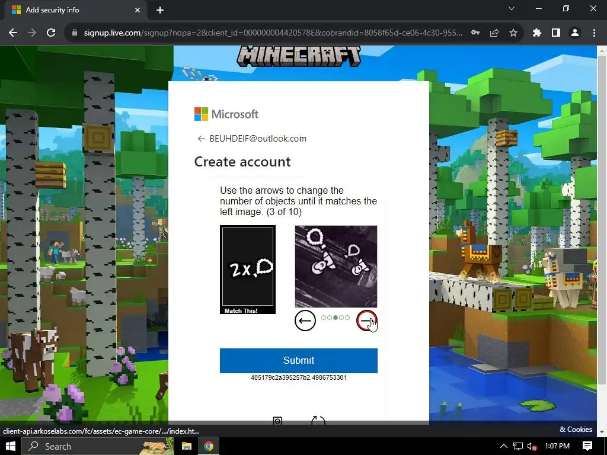
Task: Click the BEUHDEIF@outlook.com email text
Action: coord(258,139)
